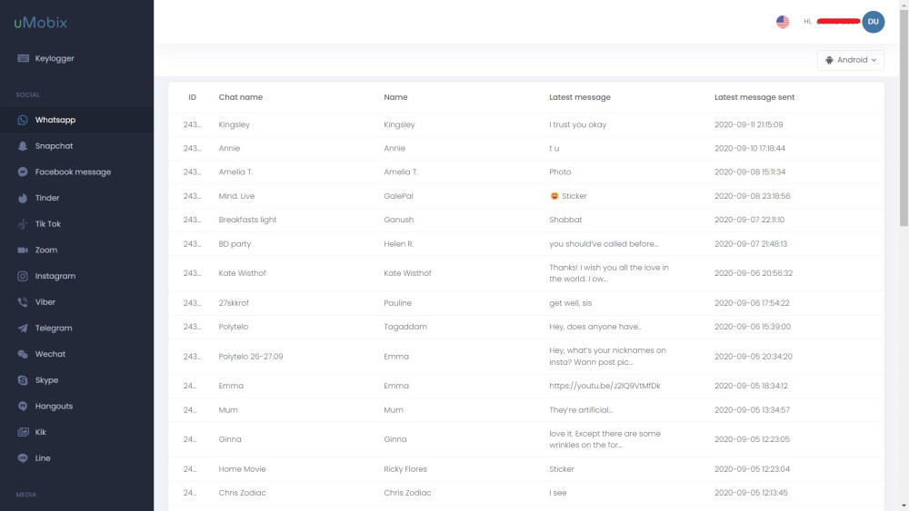Image resolution: width=909 pixels, height=511 pixels.
Task: Open the Android device dropdown
Action: [851, 60]
